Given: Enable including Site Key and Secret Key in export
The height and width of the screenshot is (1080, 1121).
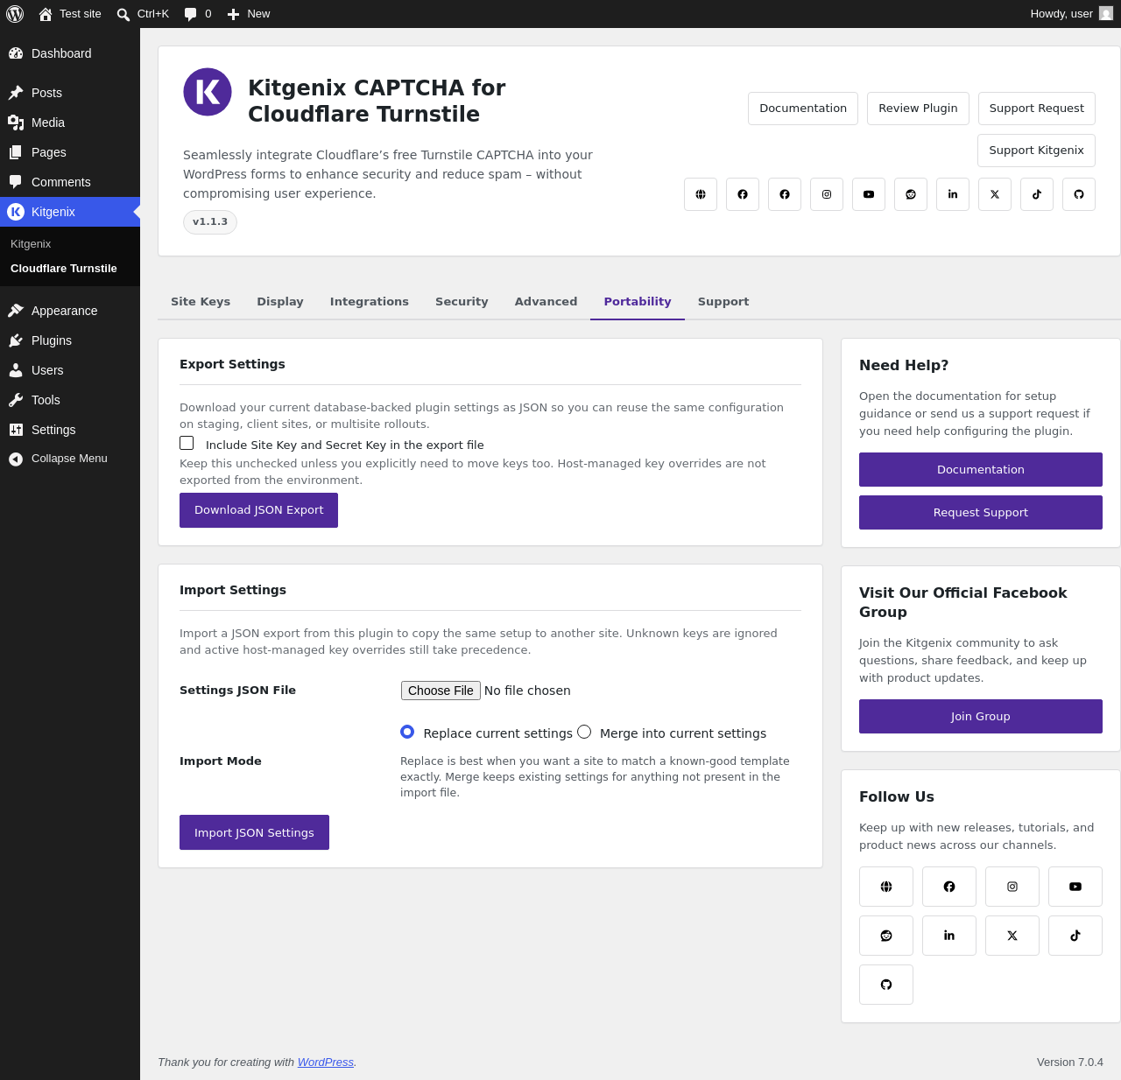Looking at the screenshot, I should 187,443.
